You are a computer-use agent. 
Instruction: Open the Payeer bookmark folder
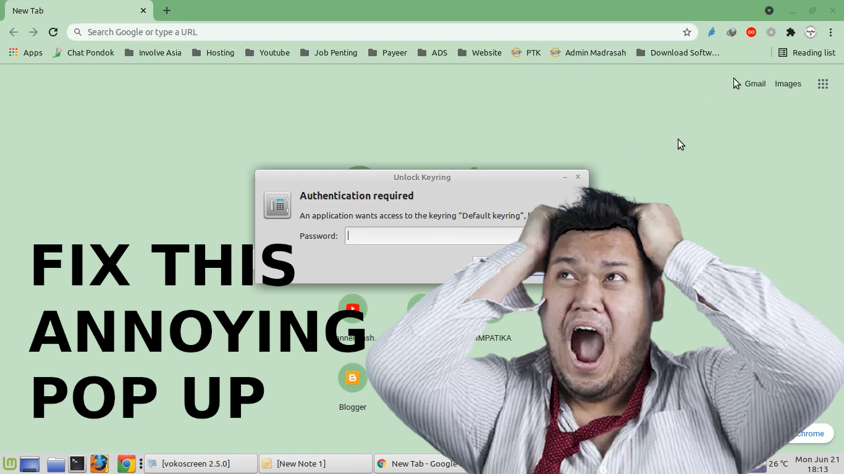coord(387,52)
